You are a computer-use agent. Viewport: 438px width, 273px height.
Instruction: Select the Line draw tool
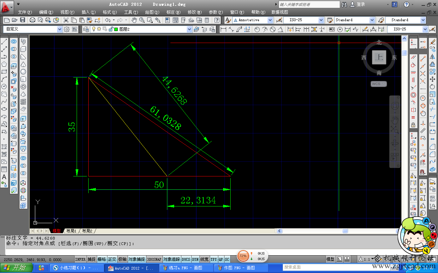[x=4, y=42]
